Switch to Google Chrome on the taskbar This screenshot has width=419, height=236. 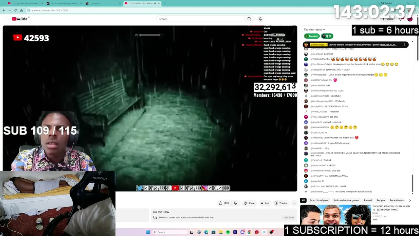(x=249, y=232)
